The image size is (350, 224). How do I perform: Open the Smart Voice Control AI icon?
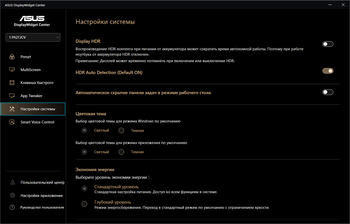coord(12,122)
